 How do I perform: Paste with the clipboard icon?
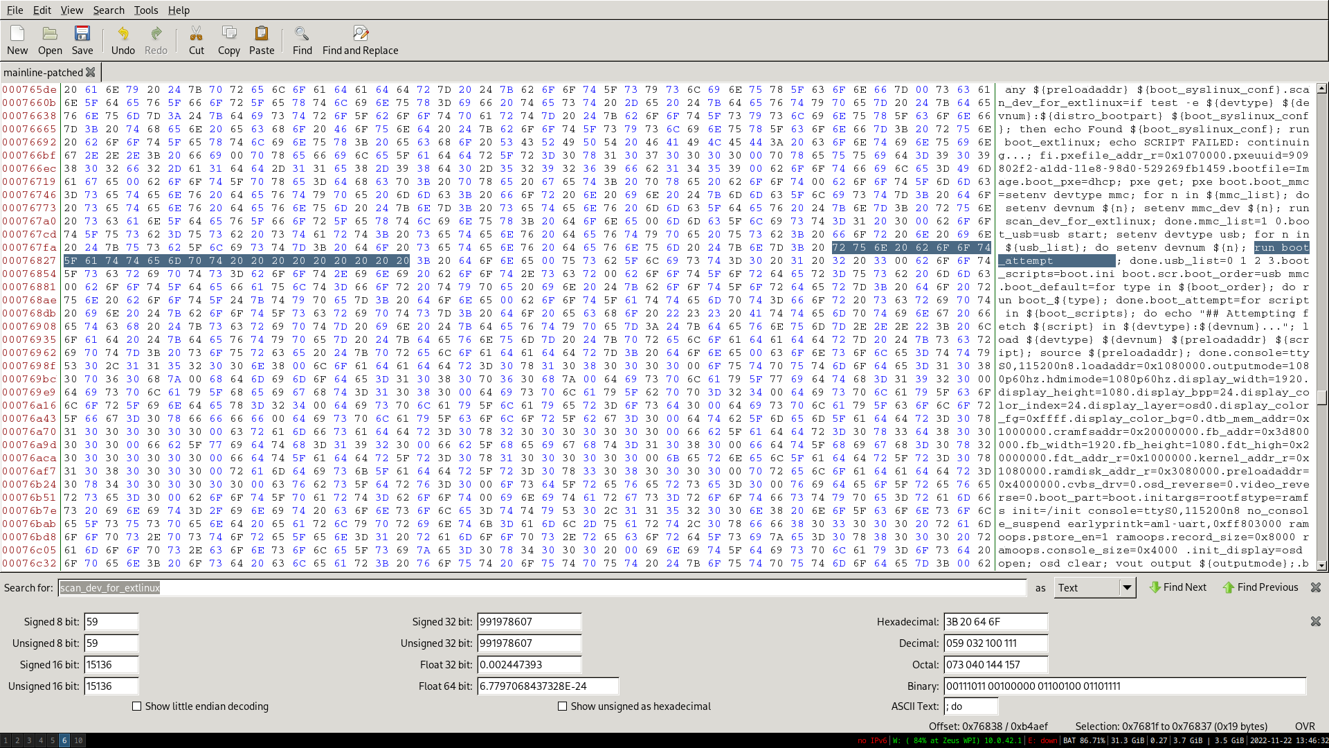(262, 40)
